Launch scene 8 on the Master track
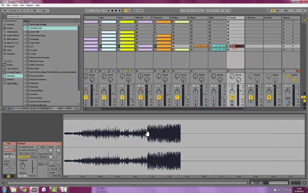 pos(284,46)
